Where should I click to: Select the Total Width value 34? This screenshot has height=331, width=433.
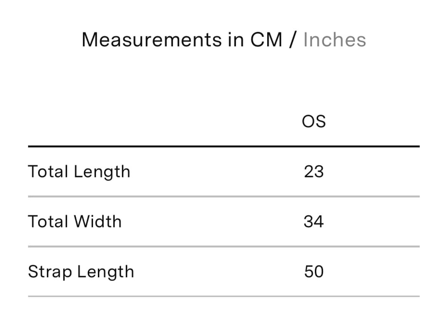pos(314,222)
